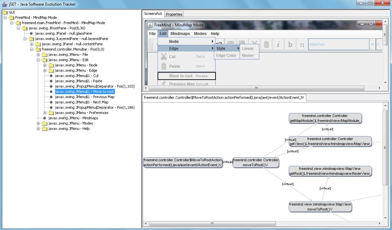Collapse the JMenu - Edit tree node

[x=38, y=60]
